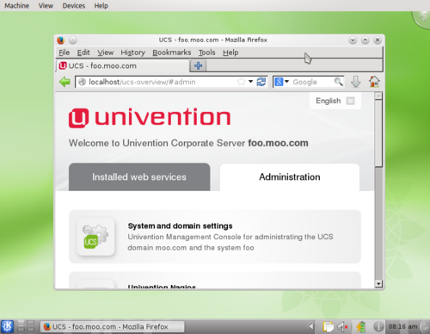The image size is (430, 334).
Task: Click the Univention logo emblem
Action: point(78,118)
